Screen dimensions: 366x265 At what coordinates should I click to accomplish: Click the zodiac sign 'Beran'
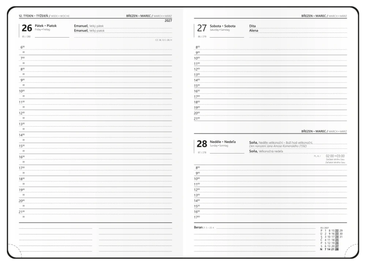coord(198,227)
